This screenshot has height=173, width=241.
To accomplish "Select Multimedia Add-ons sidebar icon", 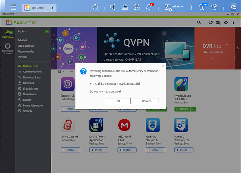I will click(x=7, y=49).
